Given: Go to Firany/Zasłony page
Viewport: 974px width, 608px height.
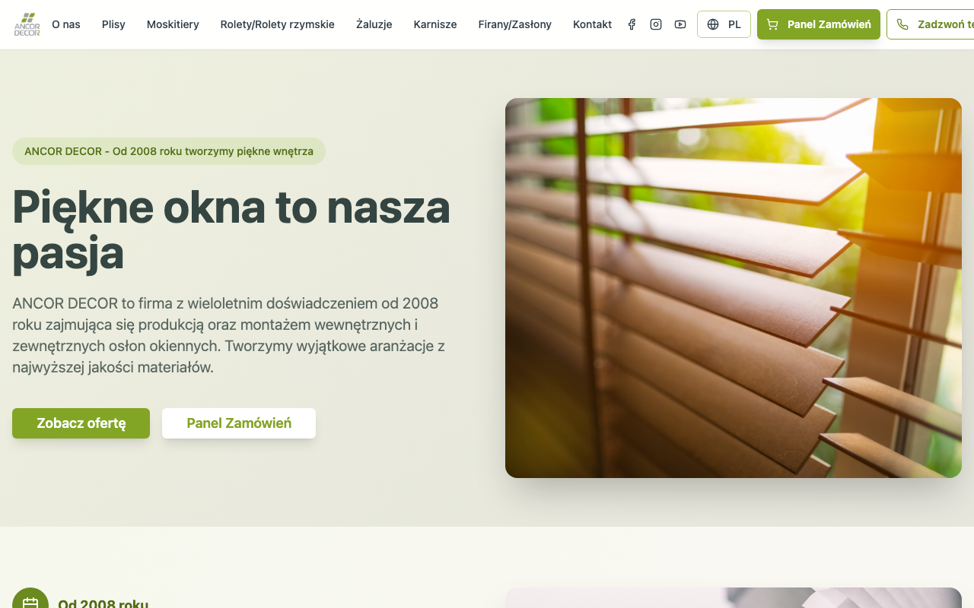Looking at the screenshot, I should pyautogui.click(x=515, y=24).
